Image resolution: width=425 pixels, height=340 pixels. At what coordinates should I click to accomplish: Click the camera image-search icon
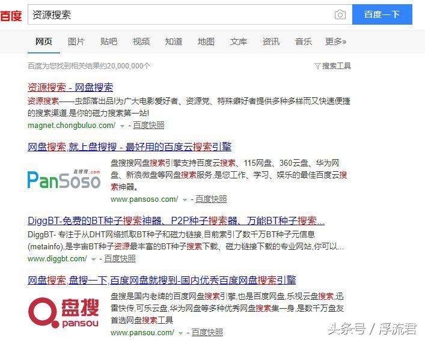(340, 14)
